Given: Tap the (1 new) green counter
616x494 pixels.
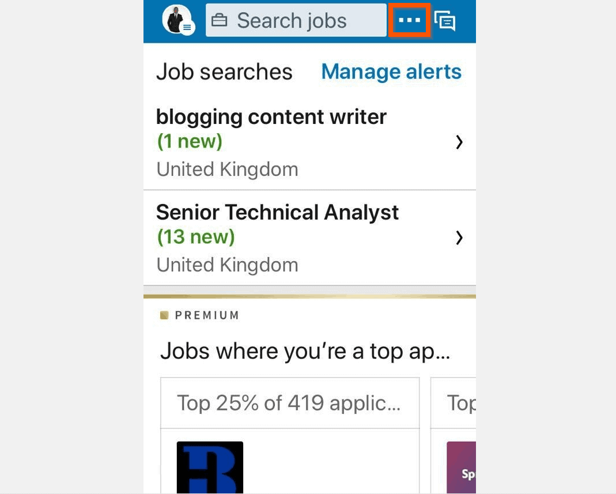Looking at the screenshot, I should coord(190,141).
